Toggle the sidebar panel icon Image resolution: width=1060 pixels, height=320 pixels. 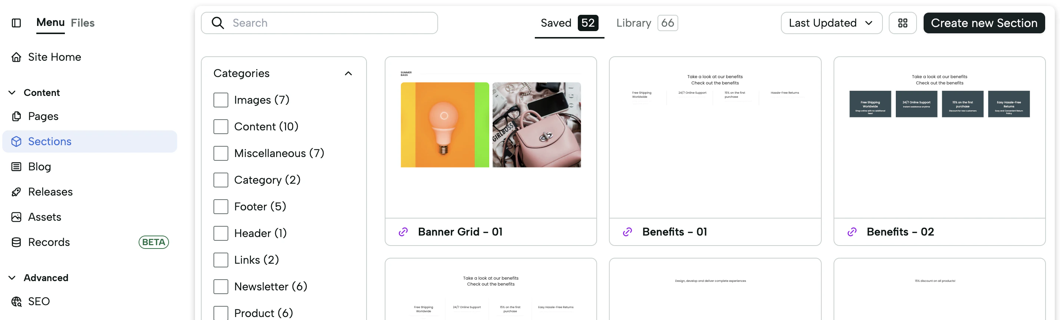point(16,23)
